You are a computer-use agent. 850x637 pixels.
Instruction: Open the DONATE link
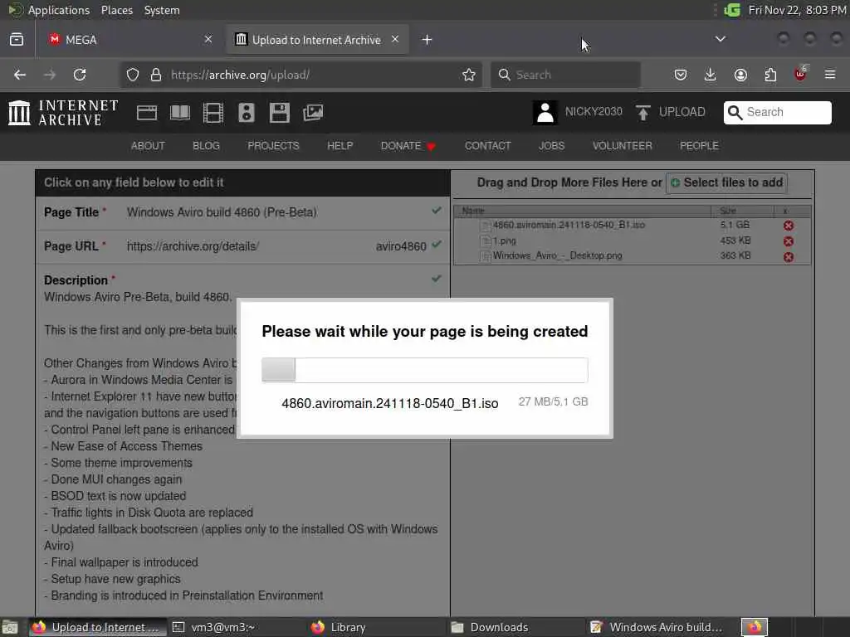point(408,146)
